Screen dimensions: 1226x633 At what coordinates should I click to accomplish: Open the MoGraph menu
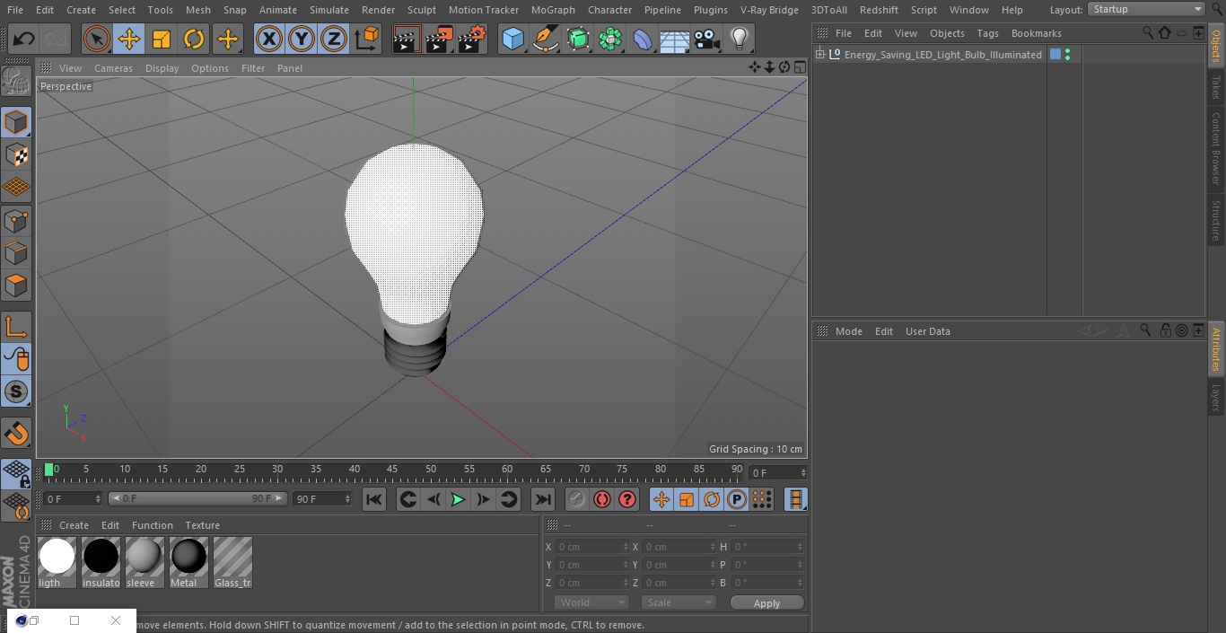(553, 10)
